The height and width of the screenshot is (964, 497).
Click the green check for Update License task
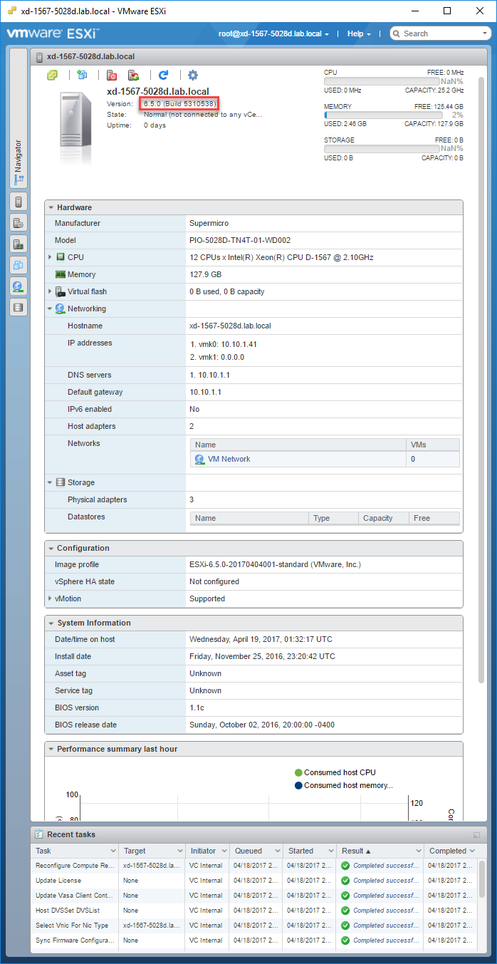[345, 881]
